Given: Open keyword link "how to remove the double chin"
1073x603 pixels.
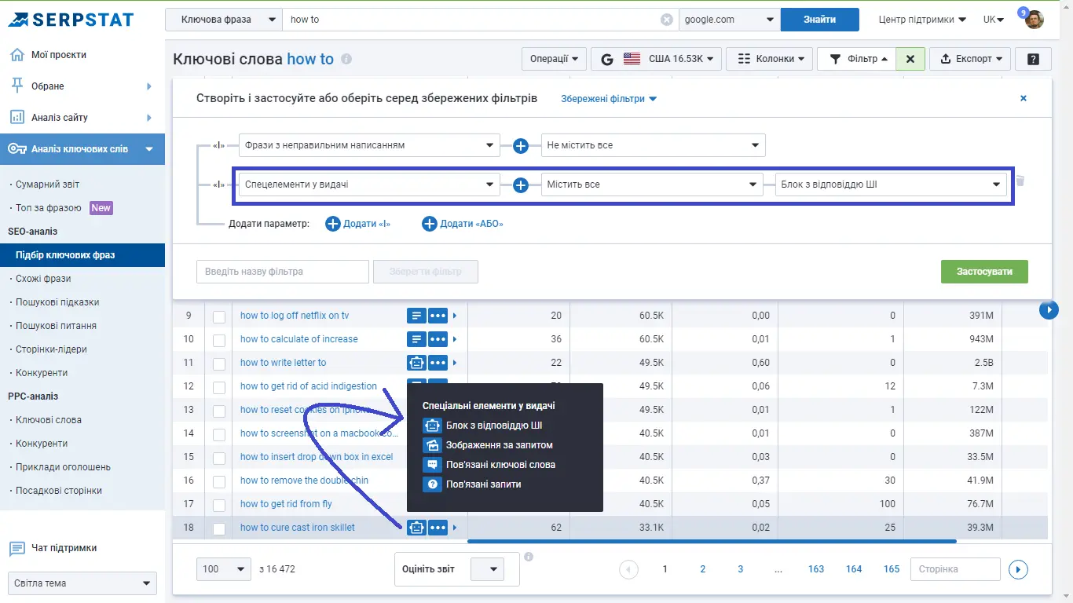Looking at the screenshot, I should tap(304, 481).
